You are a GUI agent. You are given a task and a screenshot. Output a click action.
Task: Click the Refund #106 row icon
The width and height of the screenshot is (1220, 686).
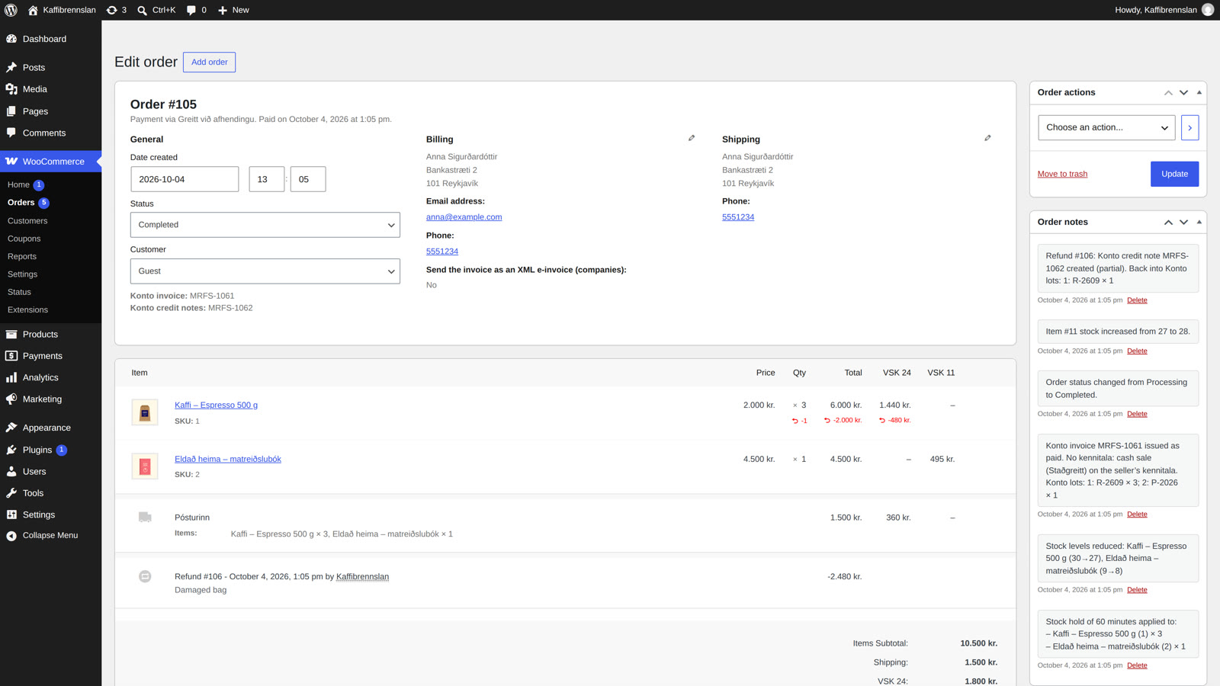point(145,576)
